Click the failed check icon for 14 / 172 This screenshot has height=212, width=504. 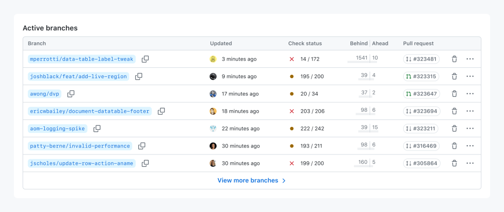click(x=292, y=59)
